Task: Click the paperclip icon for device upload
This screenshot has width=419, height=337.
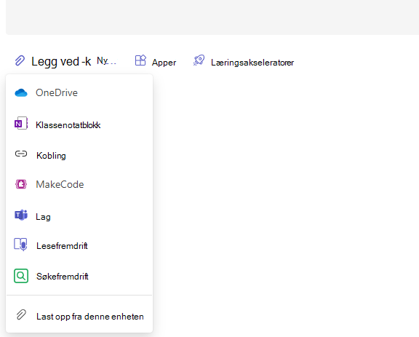Action: click(21, 315)
